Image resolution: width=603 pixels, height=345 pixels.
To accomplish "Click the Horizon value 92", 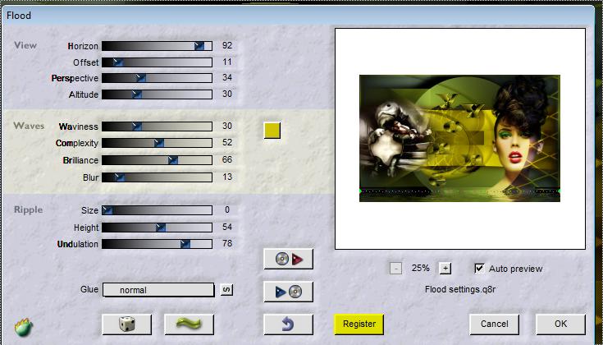I will (227, 45).
